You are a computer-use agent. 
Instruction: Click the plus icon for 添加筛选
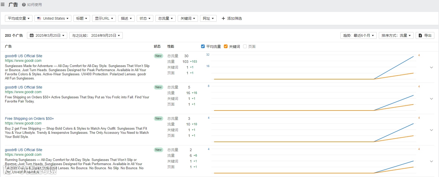(x=223, y=18)
